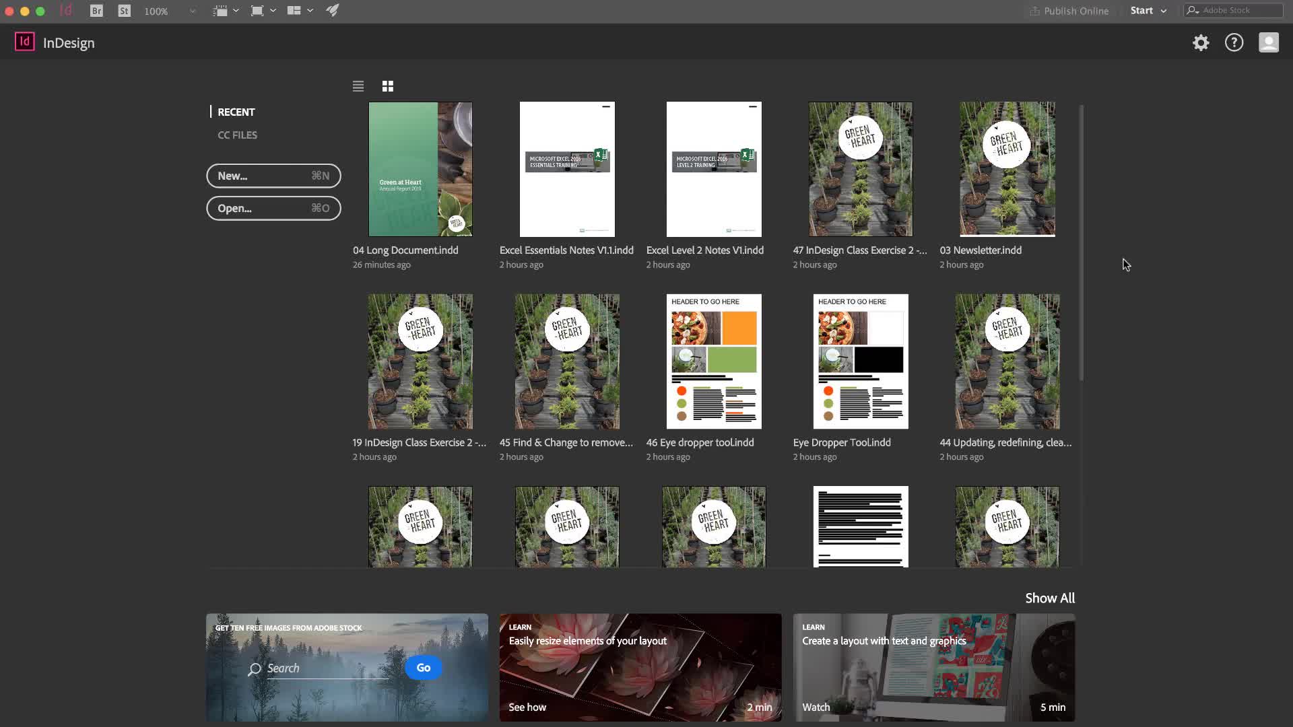This screenshot has width=1293, height=727.
Task: Open Excel Essentials Notes V1.1.indd thumbnail
Action: [567, 169]
